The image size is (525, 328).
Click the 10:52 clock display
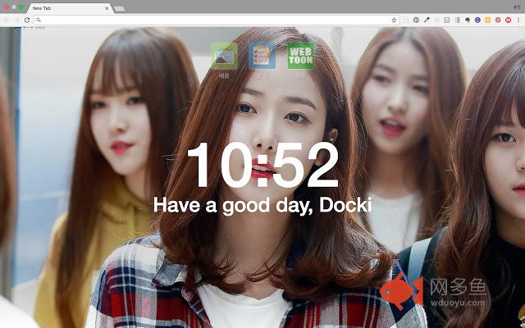pos(262,166)
